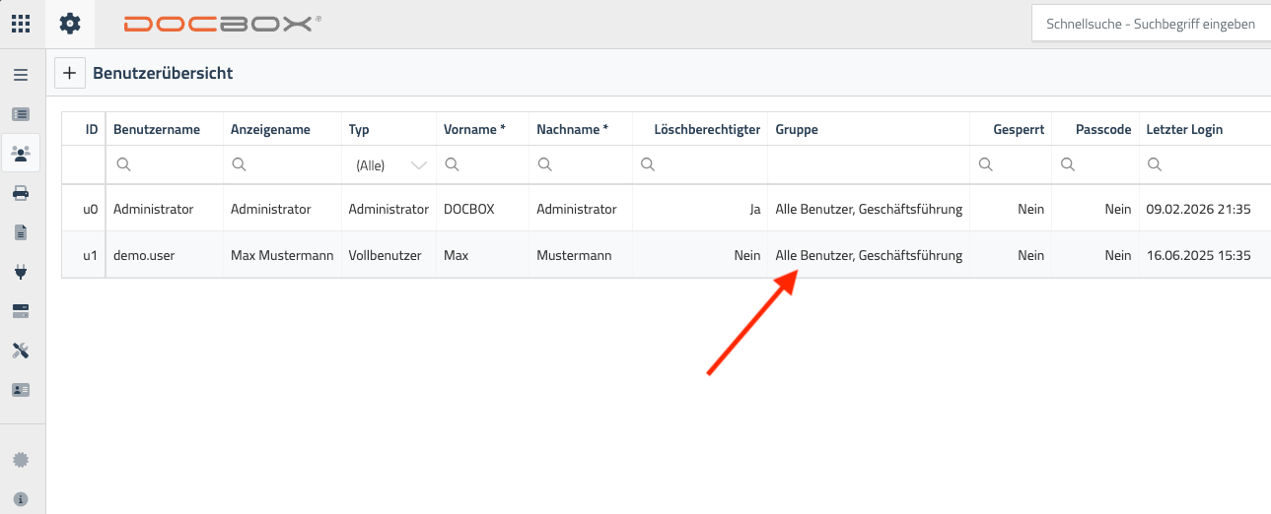1271x514 pixels.
Task: Open the apps grid menu
Action: point(20,24)
